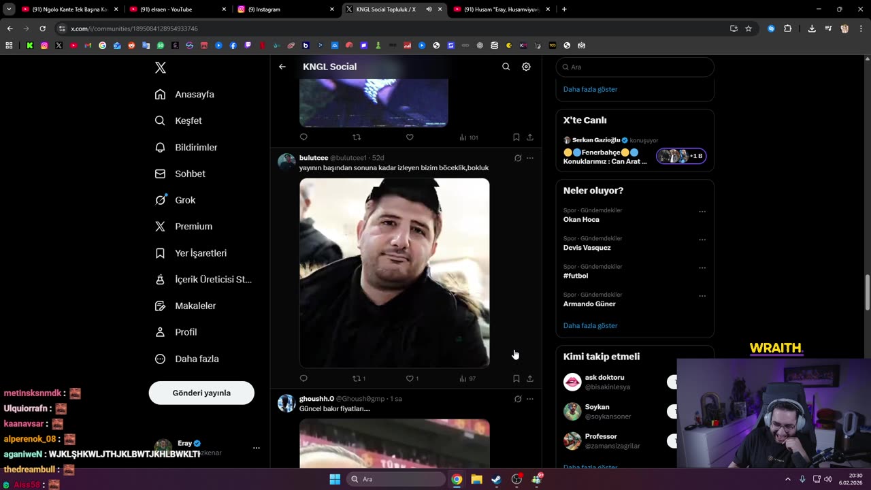Viewport: 871px width, 490px height.
Task: Click Gönderi yayınla button
Action: [x=201, y=393]
